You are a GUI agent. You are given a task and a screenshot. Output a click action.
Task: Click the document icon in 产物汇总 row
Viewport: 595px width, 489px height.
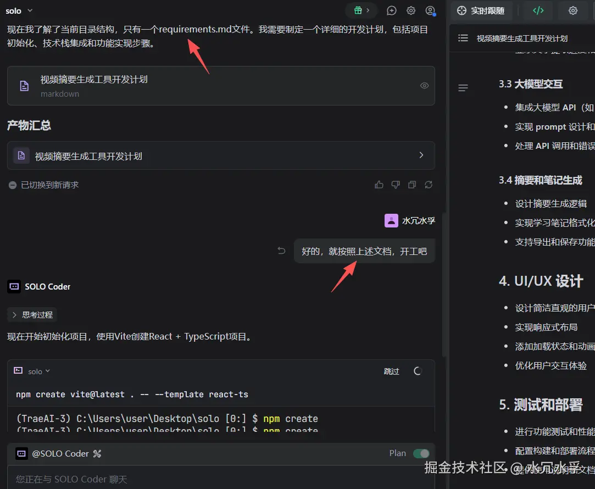pyautogui.click(x=21, y=155)
